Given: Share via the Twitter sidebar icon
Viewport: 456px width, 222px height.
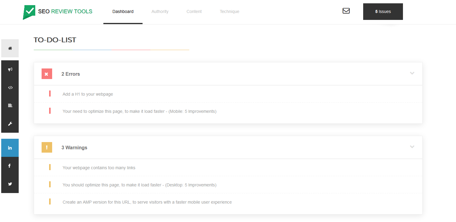Looking at the screenshot, I should click(x=10, y=184).
